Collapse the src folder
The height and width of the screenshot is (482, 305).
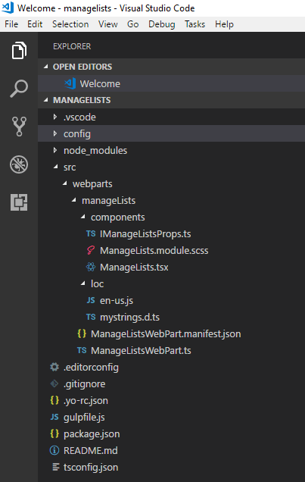(x=172, y=167)
